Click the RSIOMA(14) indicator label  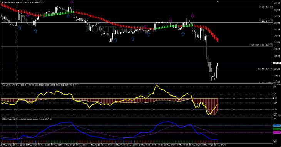coord(7,119)
